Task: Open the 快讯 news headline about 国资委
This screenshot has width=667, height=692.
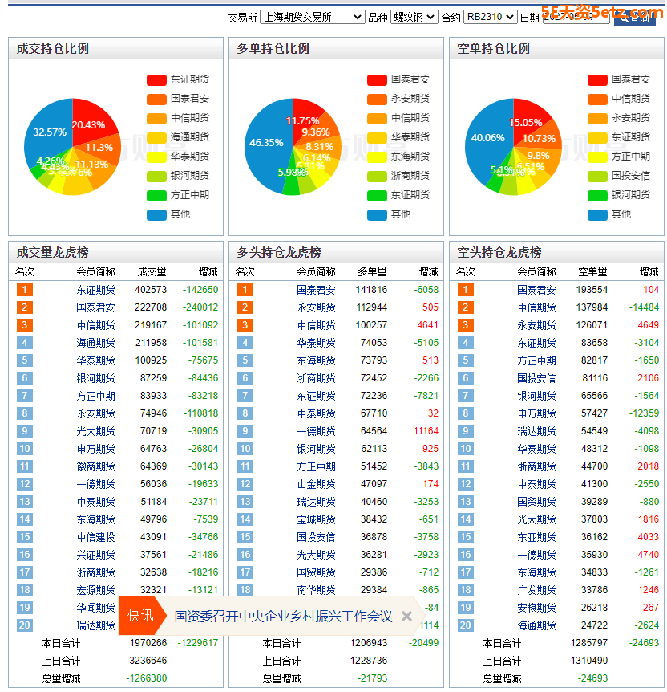Action: (283, 616)
